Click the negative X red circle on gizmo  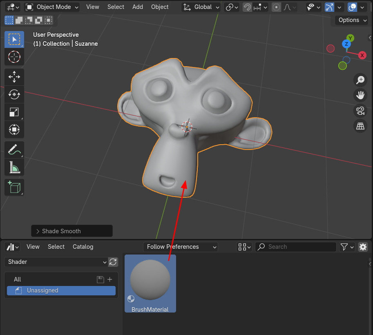[331, 49]
